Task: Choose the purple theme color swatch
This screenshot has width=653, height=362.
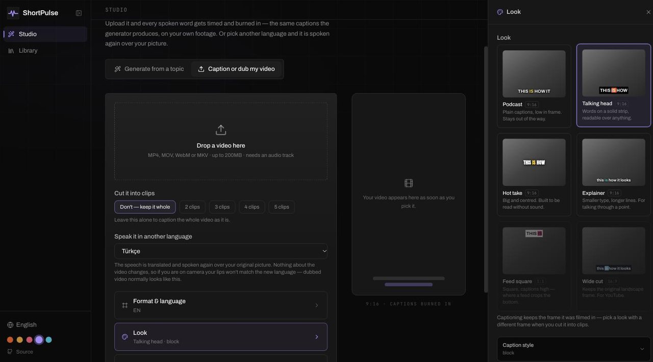Action: coord(39,340)
